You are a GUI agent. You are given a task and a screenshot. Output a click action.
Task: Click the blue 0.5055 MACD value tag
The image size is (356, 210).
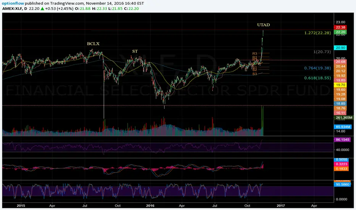click(x=341, y=160)
